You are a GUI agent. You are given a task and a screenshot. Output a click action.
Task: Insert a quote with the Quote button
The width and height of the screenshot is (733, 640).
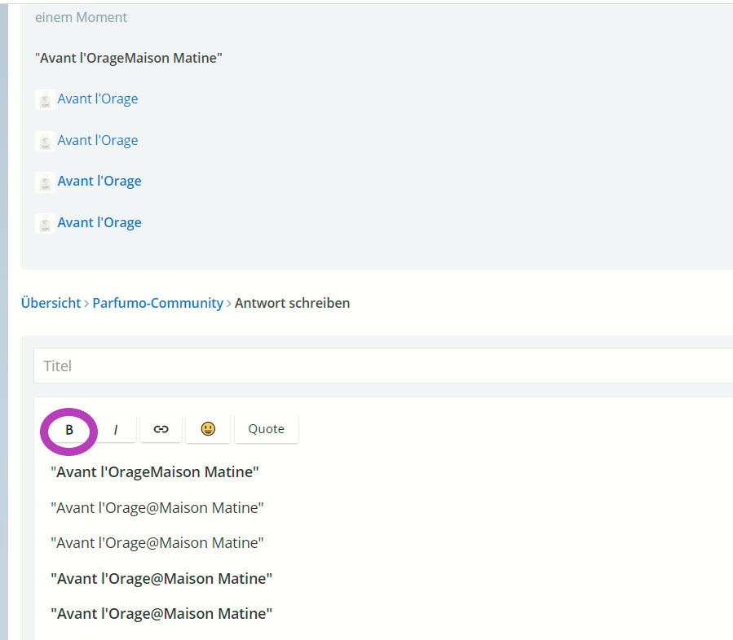[266, 429]
